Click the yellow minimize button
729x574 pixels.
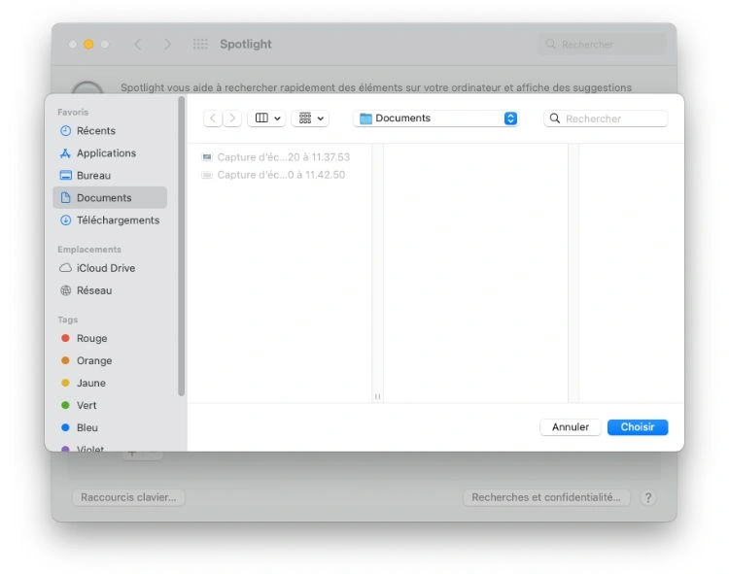tap(88, 44)
